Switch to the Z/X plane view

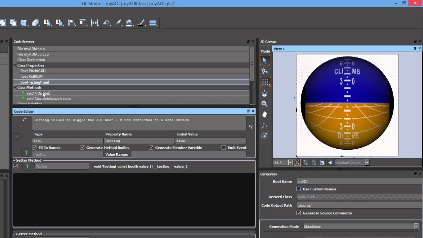(x=306, y=163)
